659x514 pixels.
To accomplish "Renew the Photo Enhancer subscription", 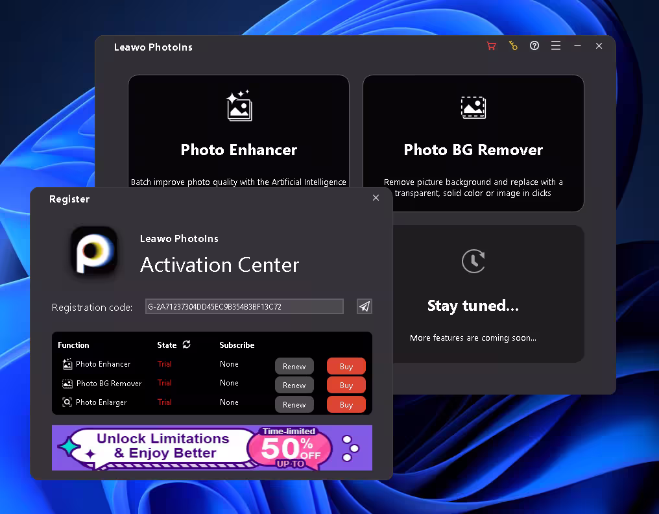I will pyautogui.click(x=294, y=367).
